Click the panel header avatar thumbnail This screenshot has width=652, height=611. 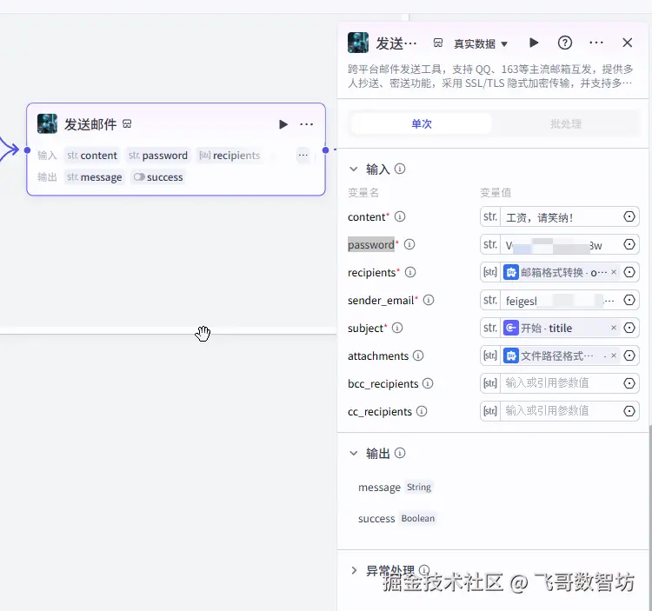(x=358, y=43)
